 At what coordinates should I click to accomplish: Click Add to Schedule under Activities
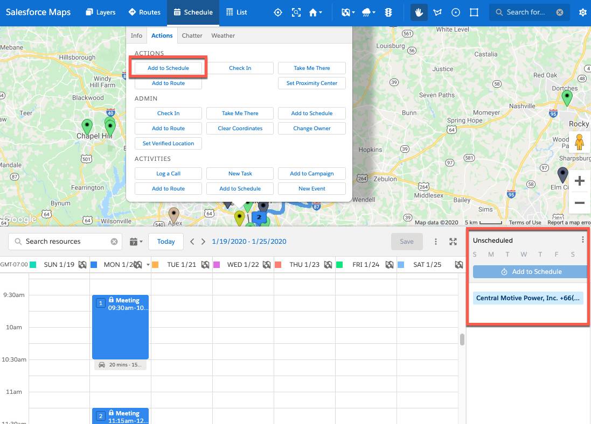240,189
